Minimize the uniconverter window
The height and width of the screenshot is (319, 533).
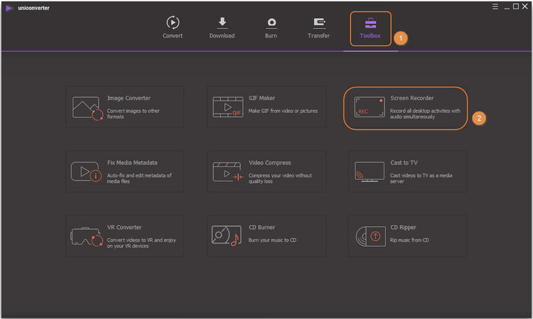click(507, 7)
